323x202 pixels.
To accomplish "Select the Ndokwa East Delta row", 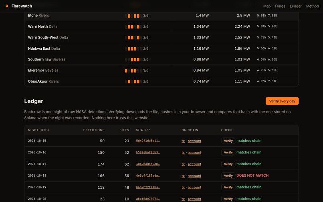I will 161,48.
